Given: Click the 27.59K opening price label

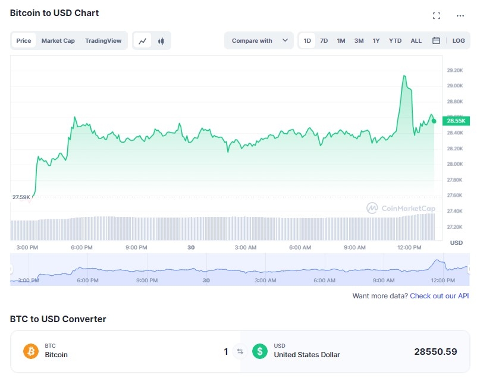Looking at the screenshot, I should [x=21, y=197].
